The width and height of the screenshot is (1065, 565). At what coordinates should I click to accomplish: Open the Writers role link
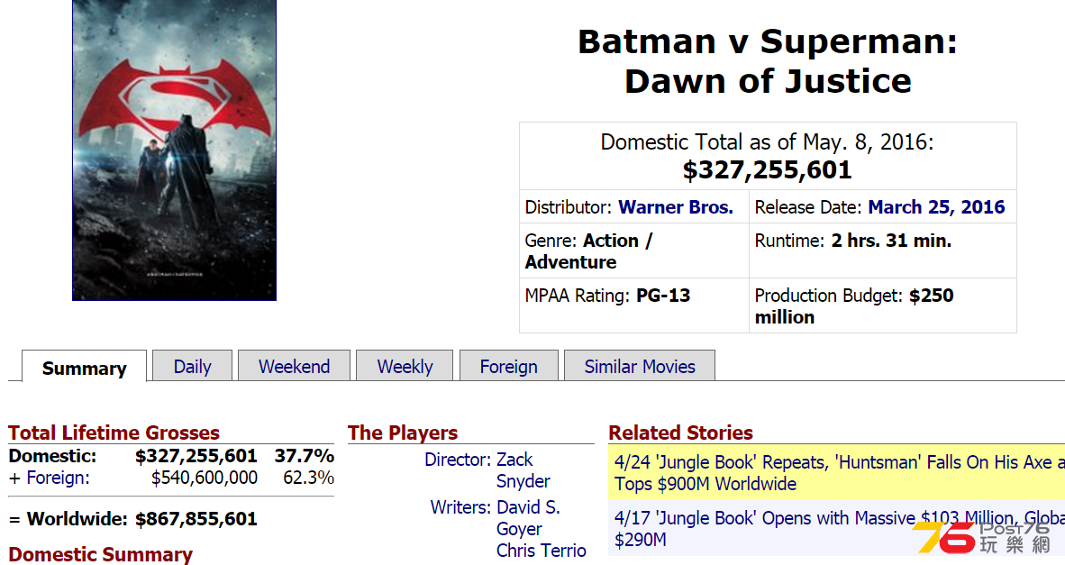tap(460, 507)
